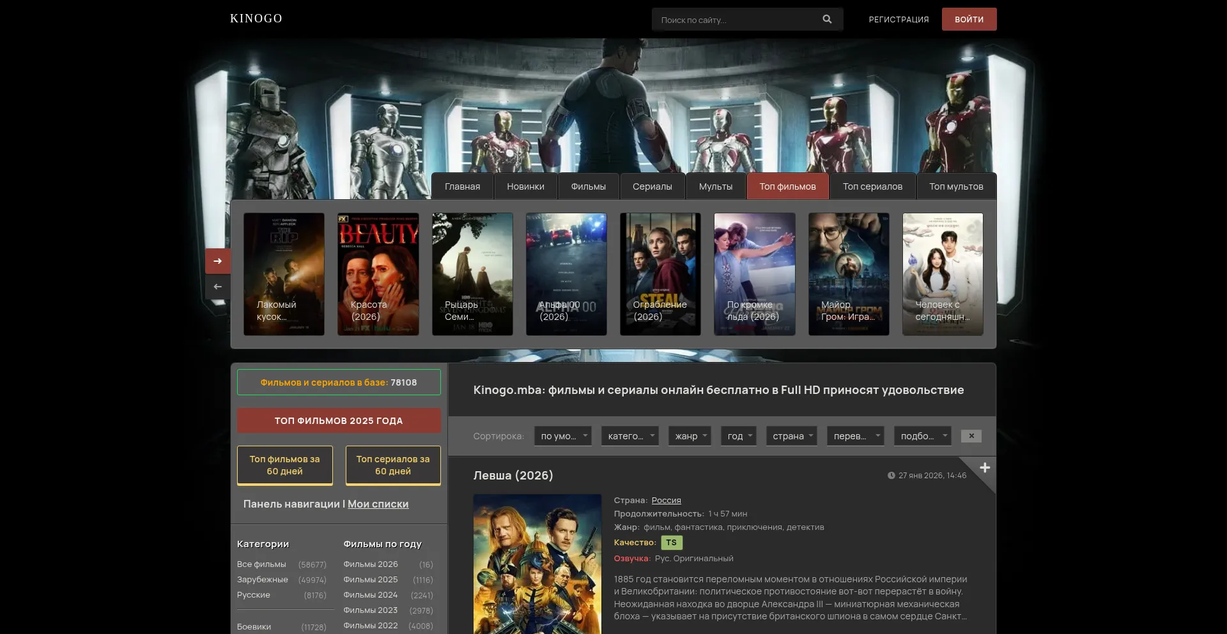Select the Топ фильмов tab
The width and height of the screenshot is (1227, 634).
[x=788, y=186]
